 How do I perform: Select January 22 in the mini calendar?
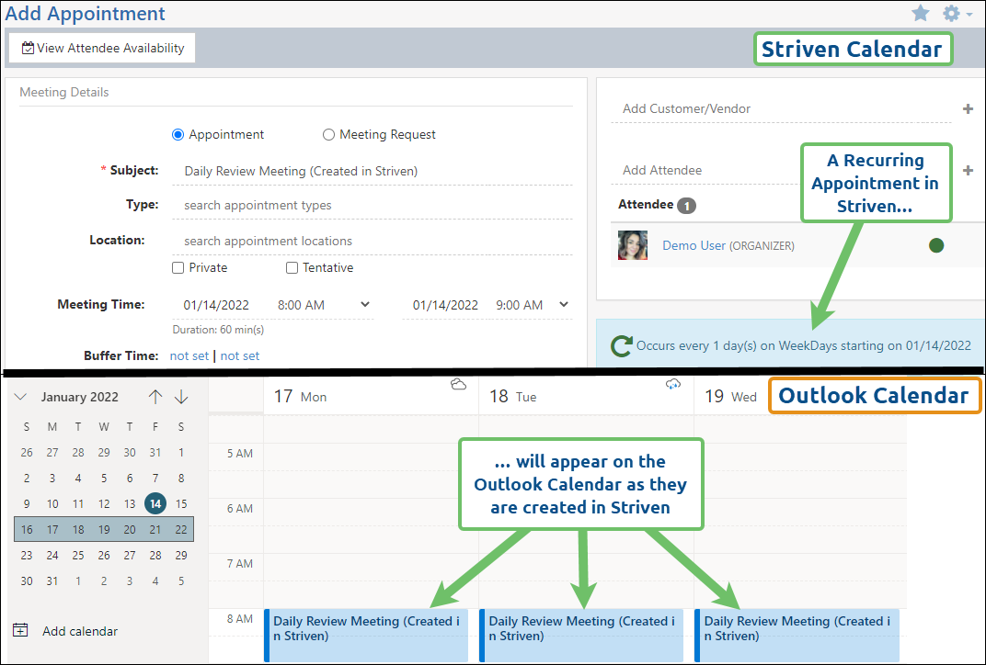coord(181,529)
